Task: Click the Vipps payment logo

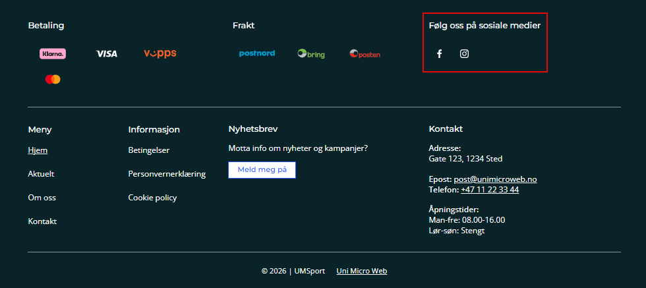Action: pos(160,53)
